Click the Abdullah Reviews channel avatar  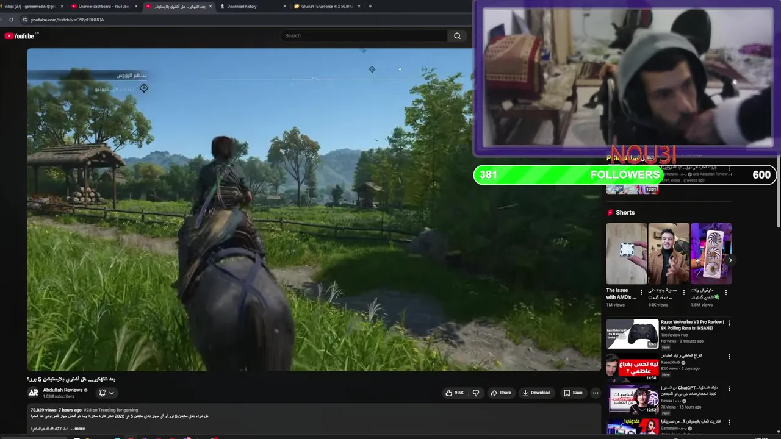point(34,393)
